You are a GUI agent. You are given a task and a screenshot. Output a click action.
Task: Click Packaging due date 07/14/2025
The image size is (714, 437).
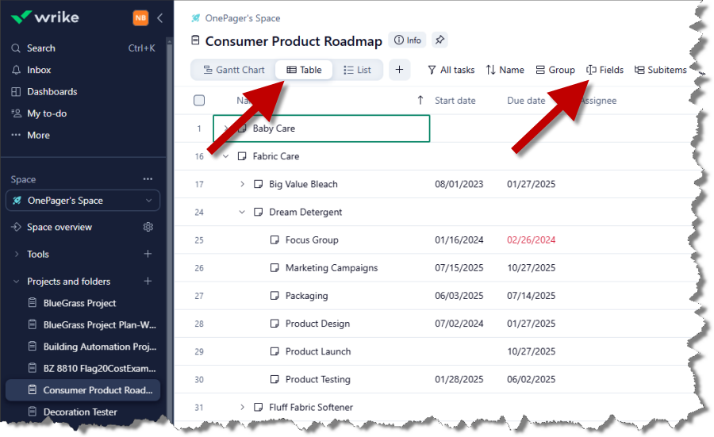(531, 295)
